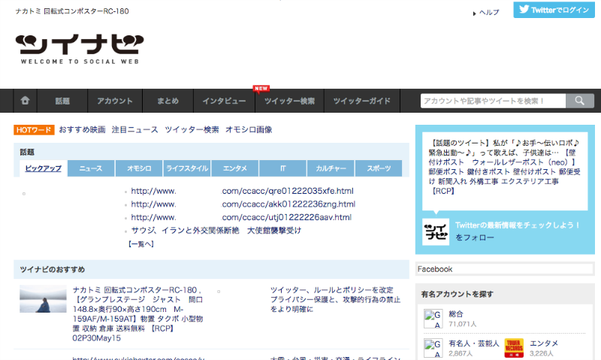Image resolution: width=601 pixels, height=360 pixels.
Task: Click the HOTワード label
Action: [x=34, y=130]
